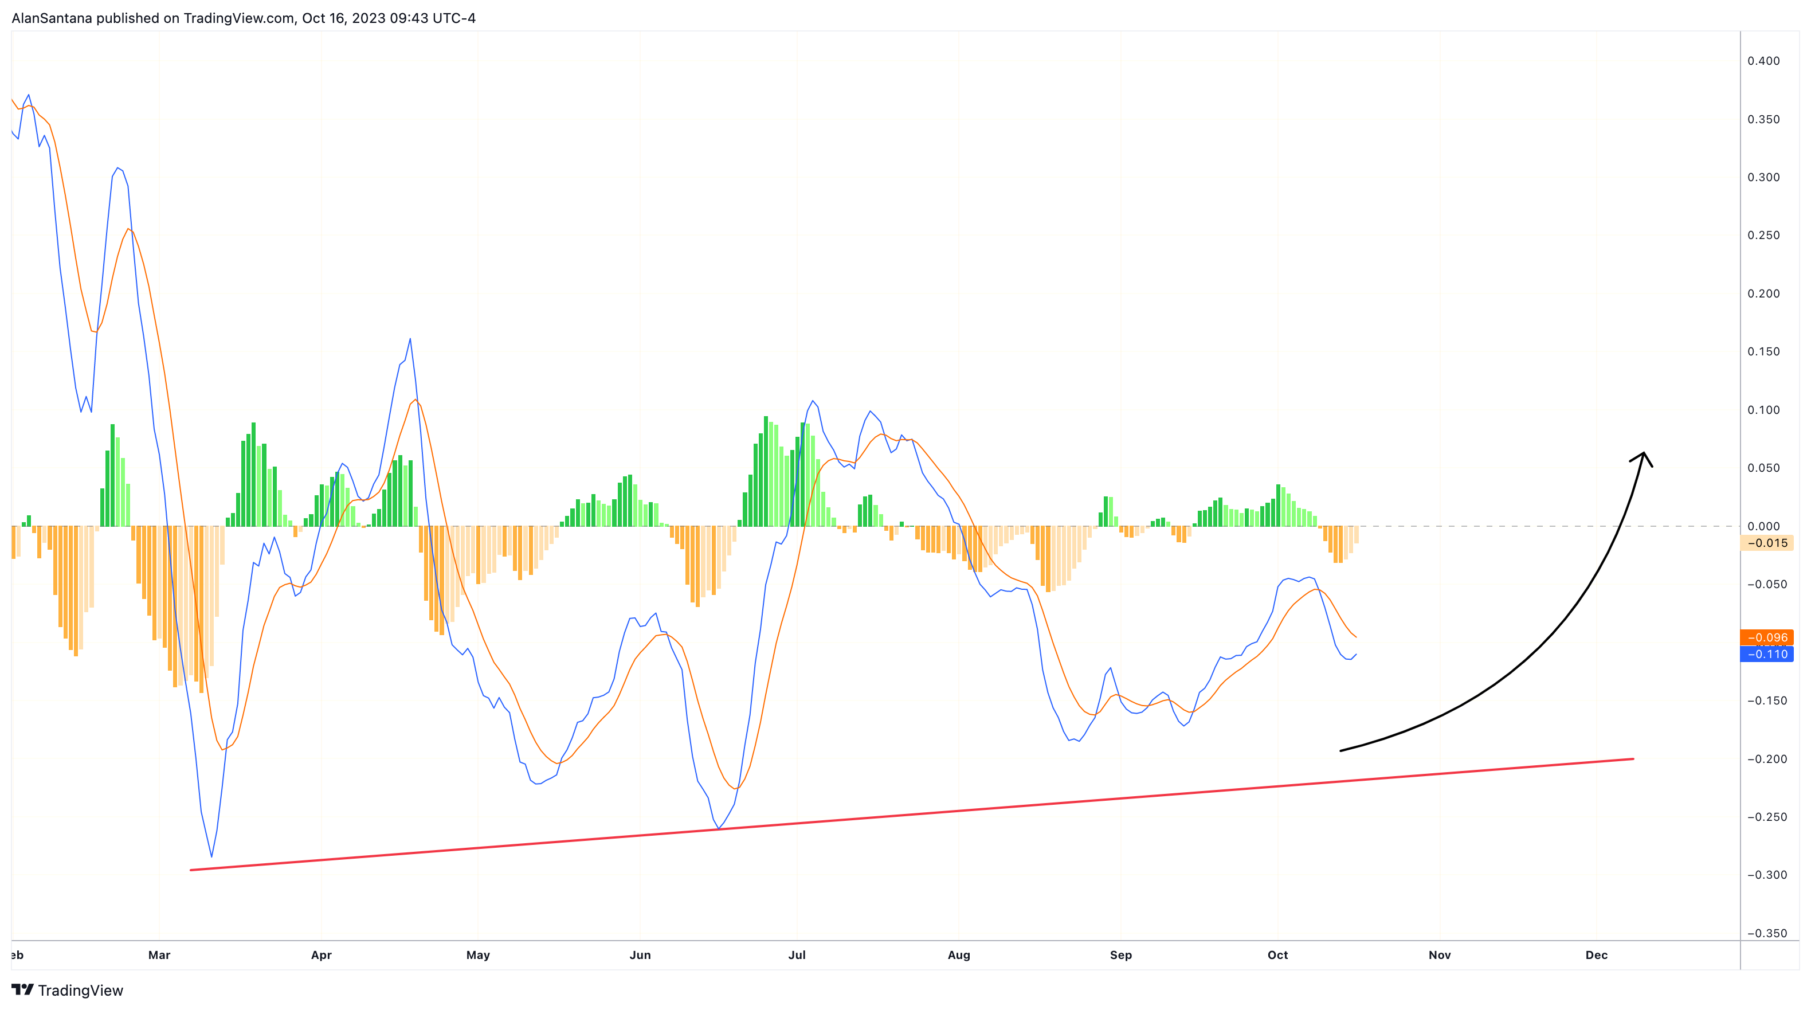Click the publisher header with AlanSantana
The height and width of the screenshot is (1010, 1811).
243,18
